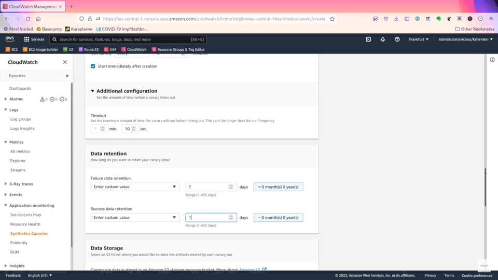The width and height of the screenshot is (498, 280).
Task: Open Success data retention dropdown
Action: click(x=135, y=217)
